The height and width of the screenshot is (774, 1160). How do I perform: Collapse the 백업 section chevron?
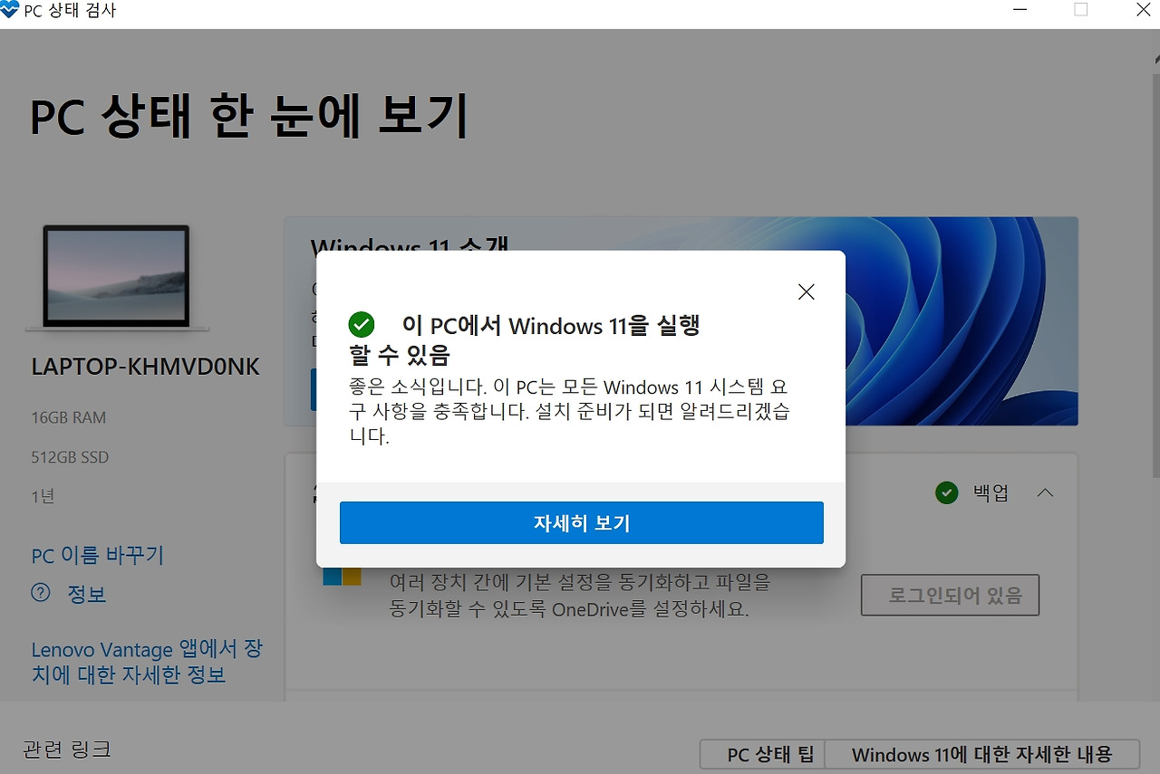pyautogui.click(x=1045, y=493)
